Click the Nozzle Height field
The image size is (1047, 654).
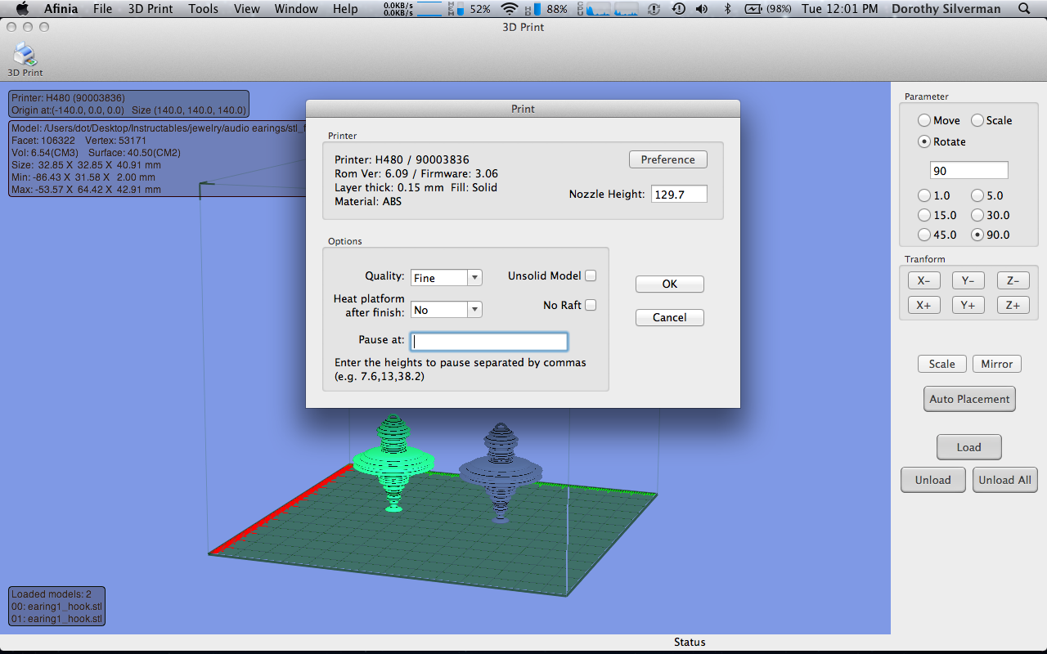679,195
